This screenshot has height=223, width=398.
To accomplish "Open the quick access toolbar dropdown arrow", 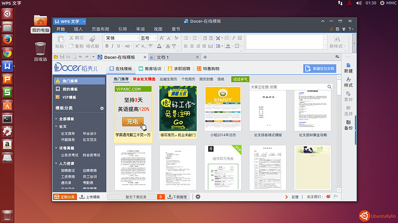I will tap(93, 57).
